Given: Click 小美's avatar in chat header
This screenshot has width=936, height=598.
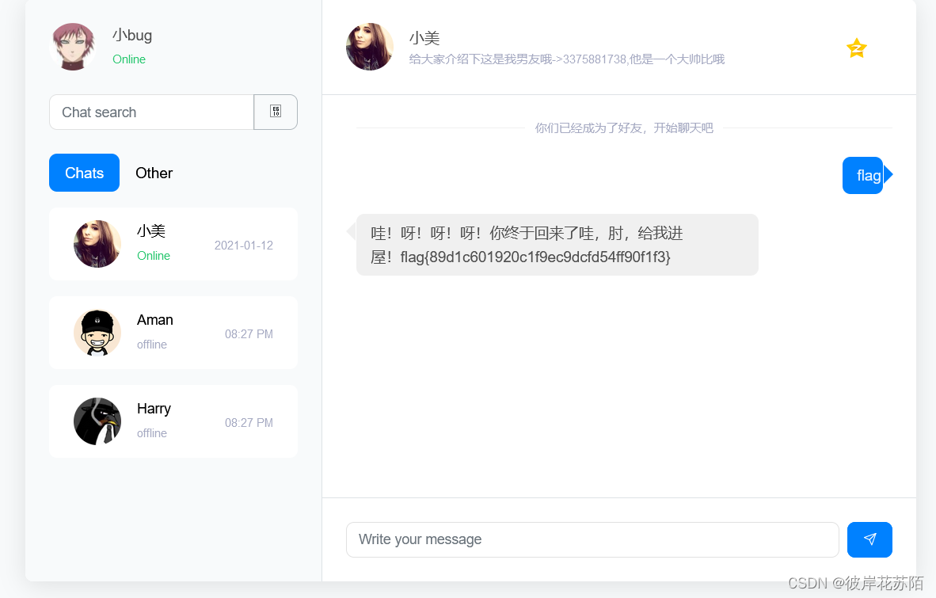Looking at the screenshot, I should [x=370, y=47].
